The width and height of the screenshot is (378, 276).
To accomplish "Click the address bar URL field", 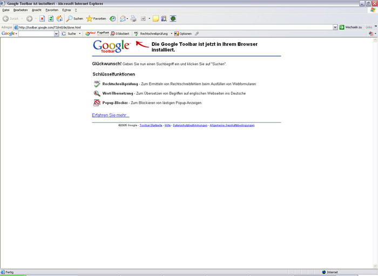I will (173, 27).
